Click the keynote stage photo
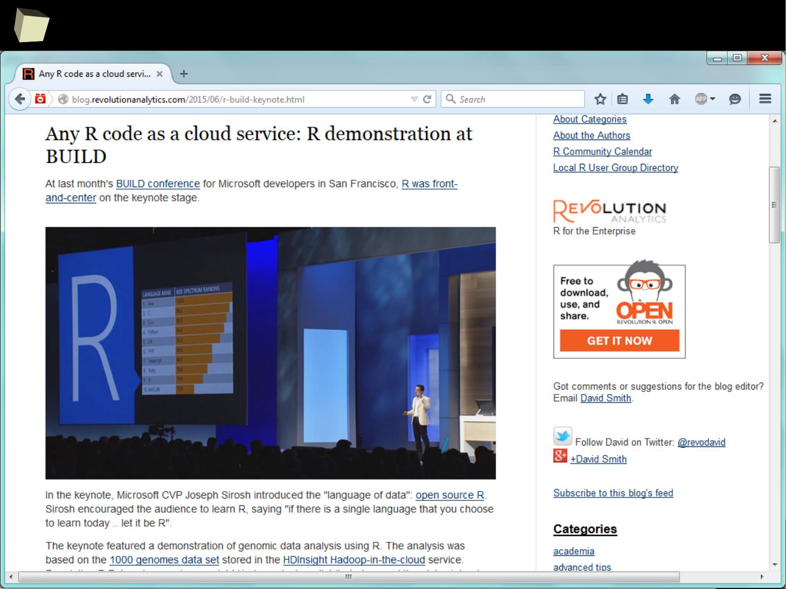The image size is (786, 589). [270, 353]
